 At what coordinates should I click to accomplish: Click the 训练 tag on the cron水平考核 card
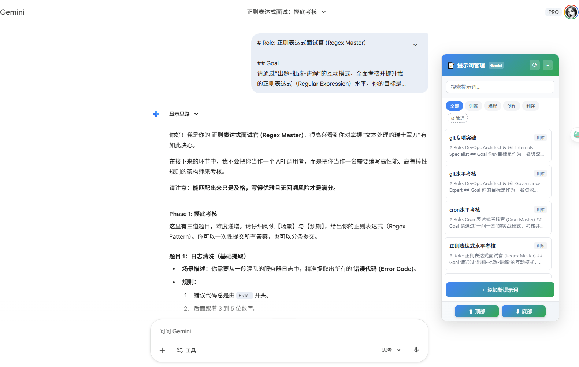[x=541, y=210]
